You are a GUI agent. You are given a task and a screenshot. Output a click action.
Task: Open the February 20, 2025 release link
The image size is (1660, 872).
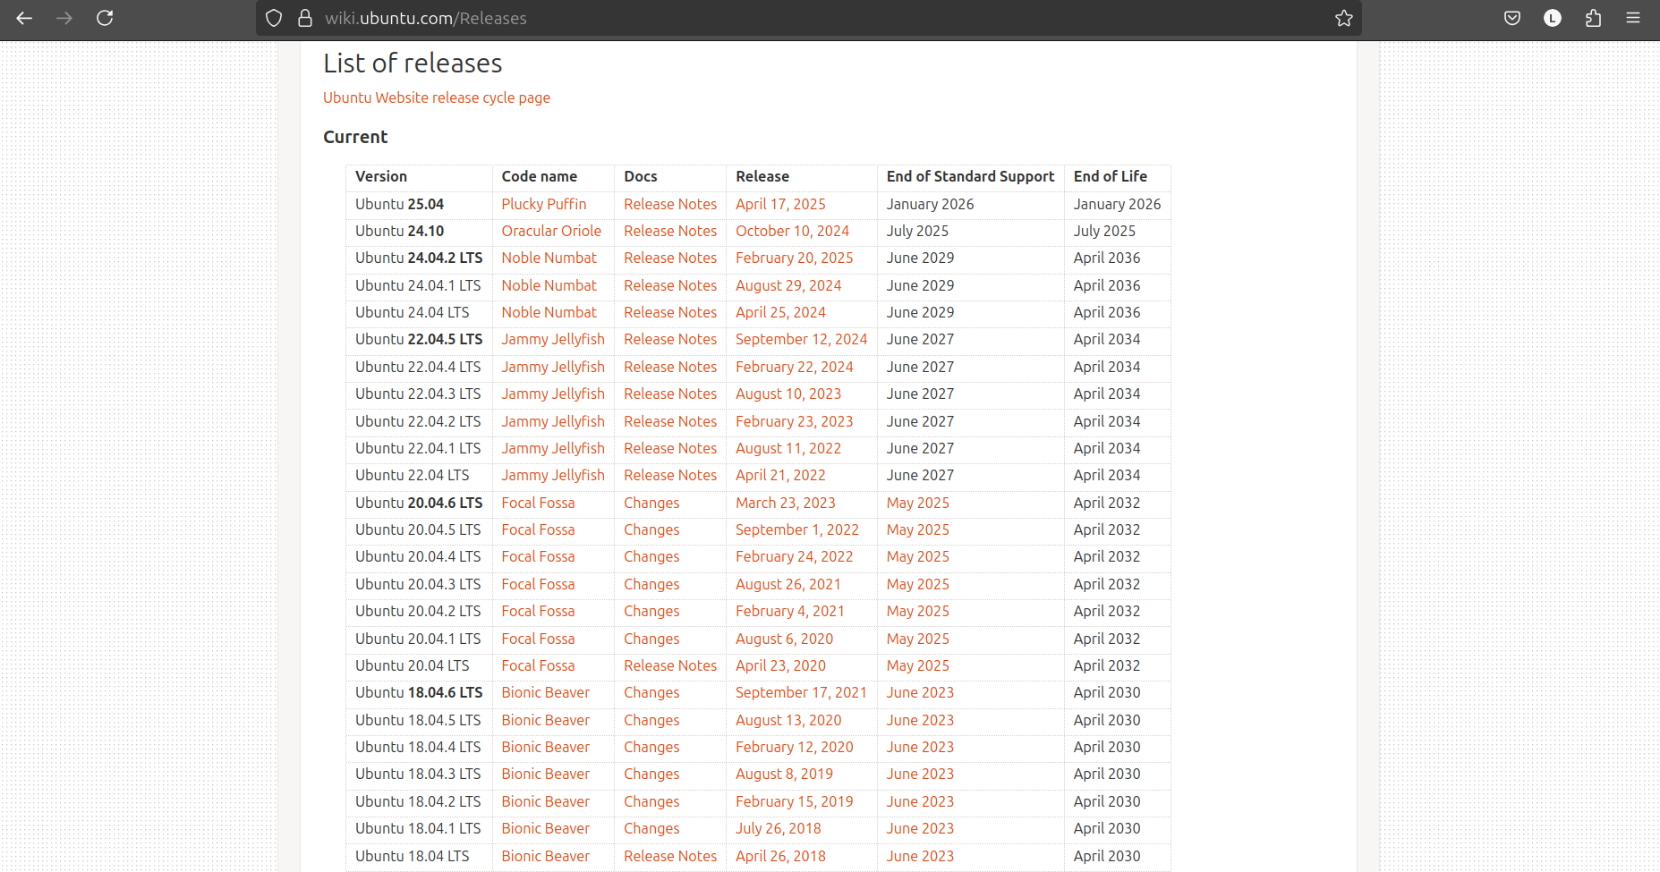pos(794,258)
